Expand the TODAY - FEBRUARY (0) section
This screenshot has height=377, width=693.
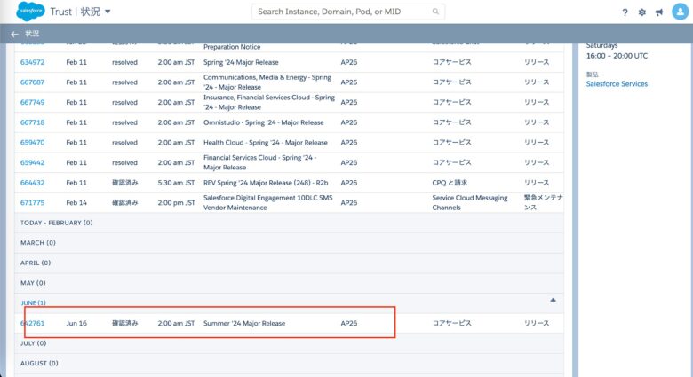(289, 223)
